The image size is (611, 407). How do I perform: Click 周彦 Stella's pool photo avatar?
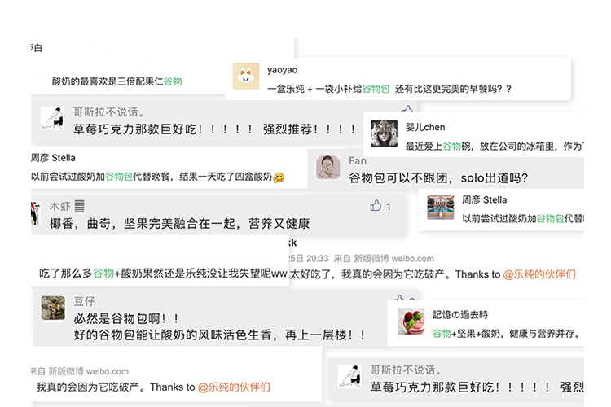point(440,208)
